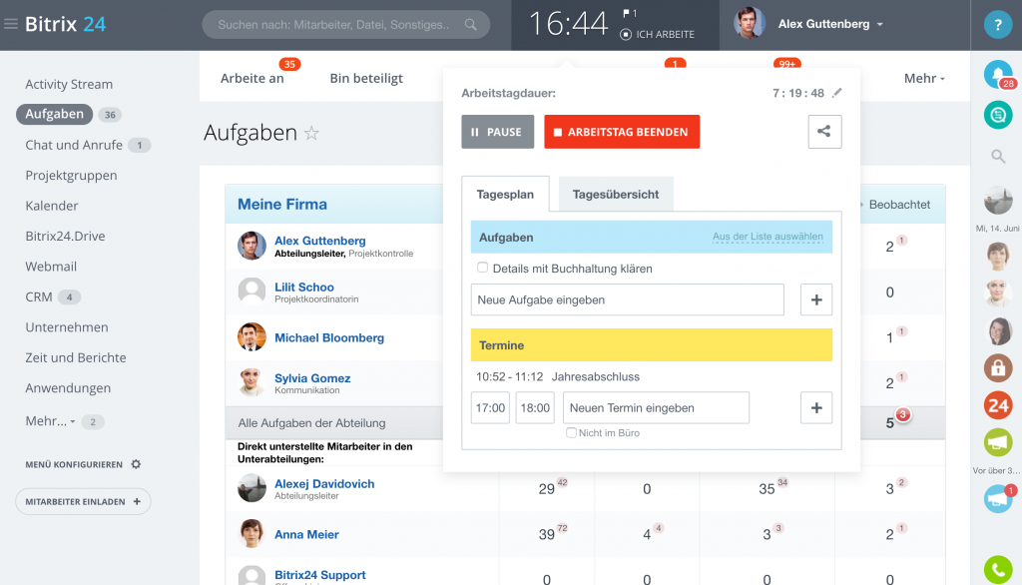Click the MITARBEITER EINLADEN button
The image size is (1022, 585).
point(83,501)
